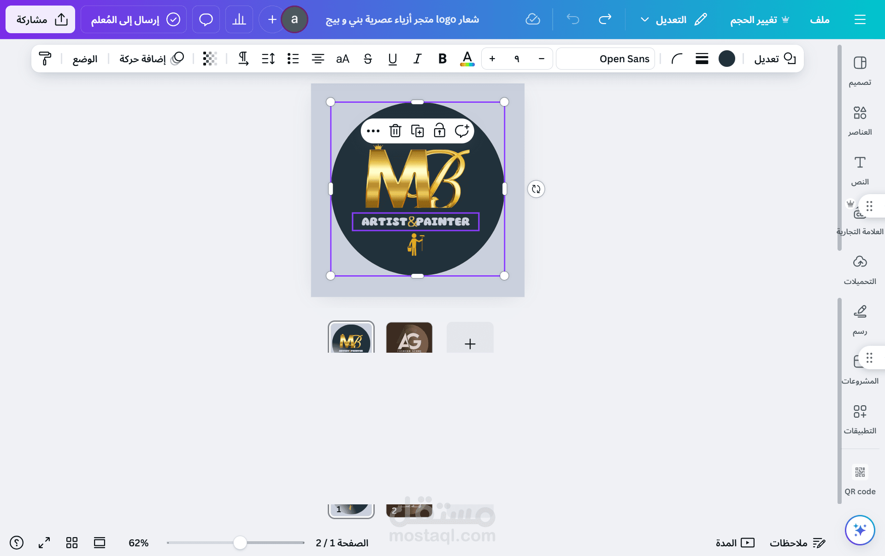
Task: Toggle underline text formatting
Action: (392, 59)
